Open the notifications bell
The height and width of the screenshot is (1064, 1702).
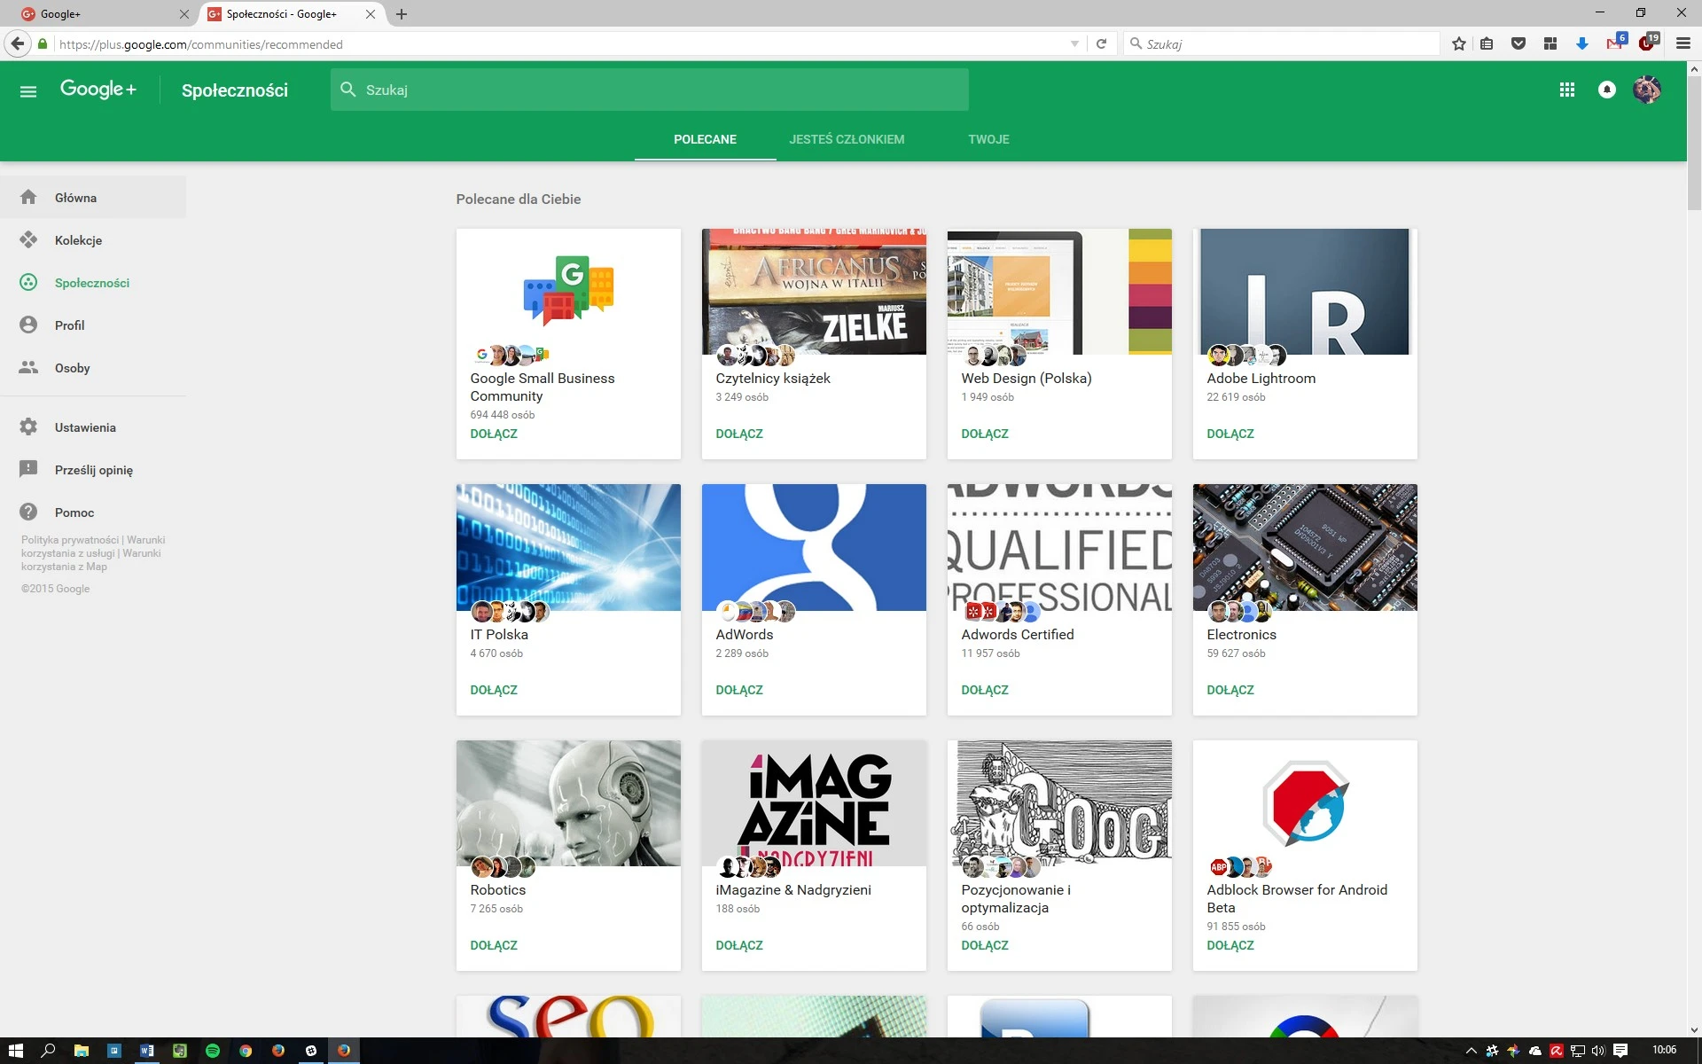click(1606, 90)
